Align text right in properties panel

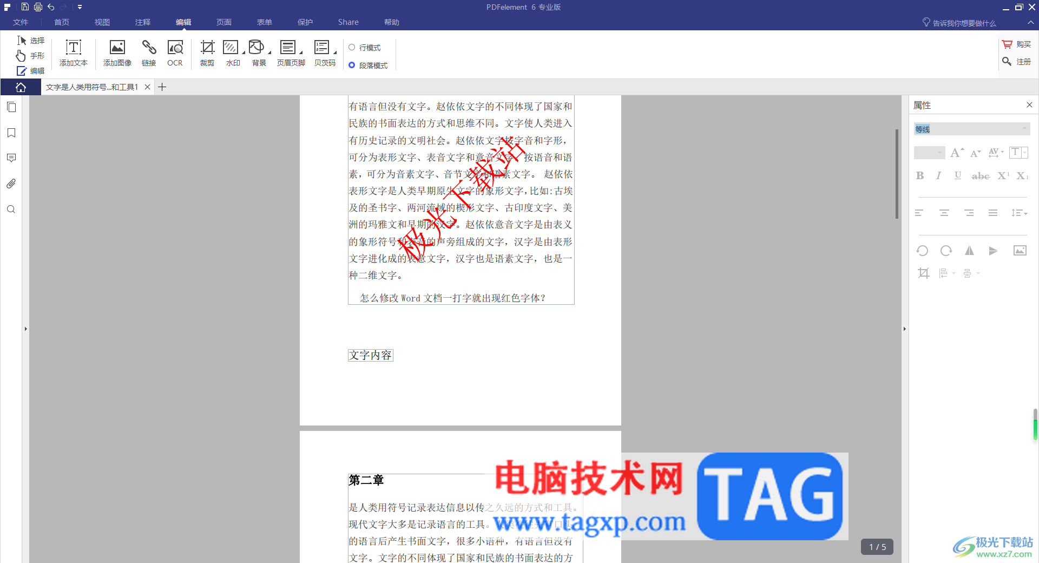pos(969,213)
